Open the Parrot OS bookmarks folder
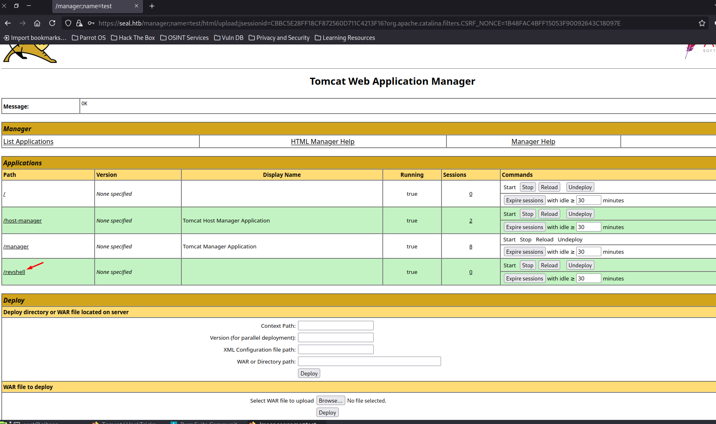 89,38
